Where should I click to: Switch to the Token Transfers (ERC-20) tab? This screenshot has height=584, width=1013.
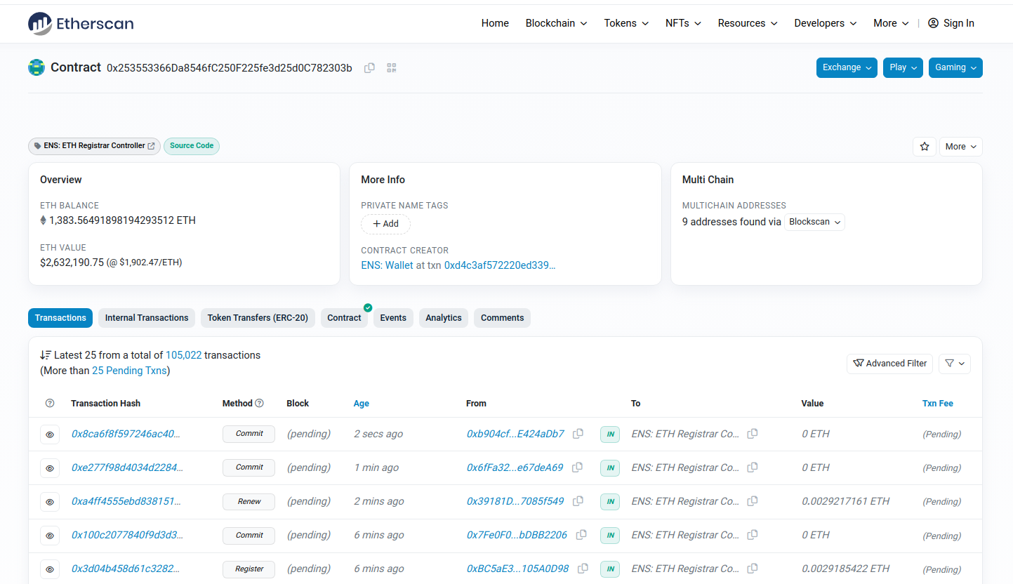pyautogui.click(x=258, y=318)
